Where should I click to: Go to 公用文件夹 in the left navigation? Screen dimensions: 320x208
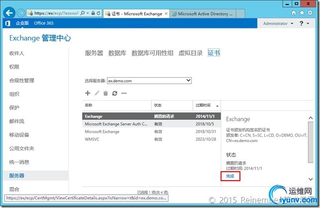point(22,149)
